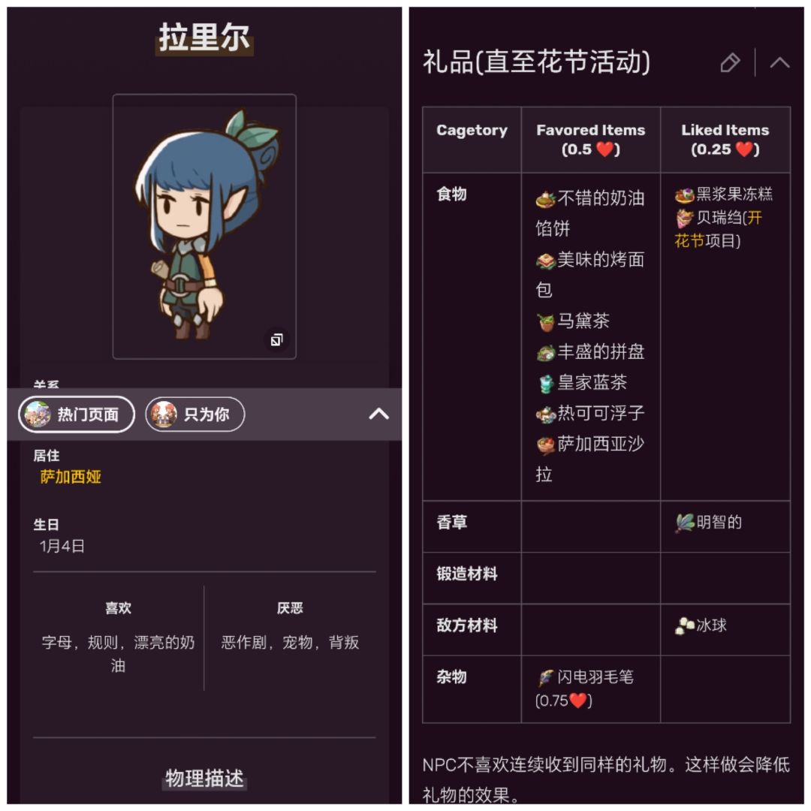
Task: Click the 黑浆果冻糕 dessert icon
Action: (x=684, y=195)
